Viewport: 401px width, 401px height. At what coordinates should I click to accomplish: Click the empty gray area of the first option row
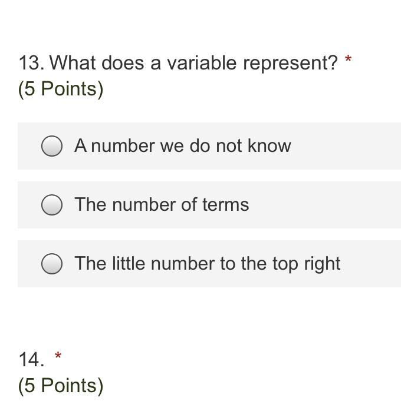pyautogui.click(x=346, y=146)
